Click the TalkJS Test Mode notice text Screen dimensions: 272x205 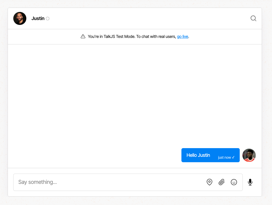pyautogui.click(x=132, y=37)
